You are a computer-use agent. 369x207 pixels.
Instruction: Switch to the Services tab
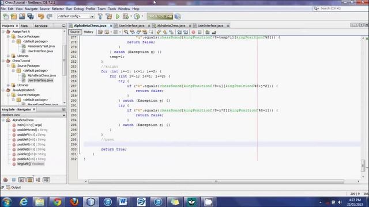pos(41,26)
